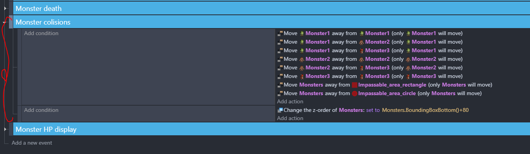Add a condition to the first event

(41, 34)
